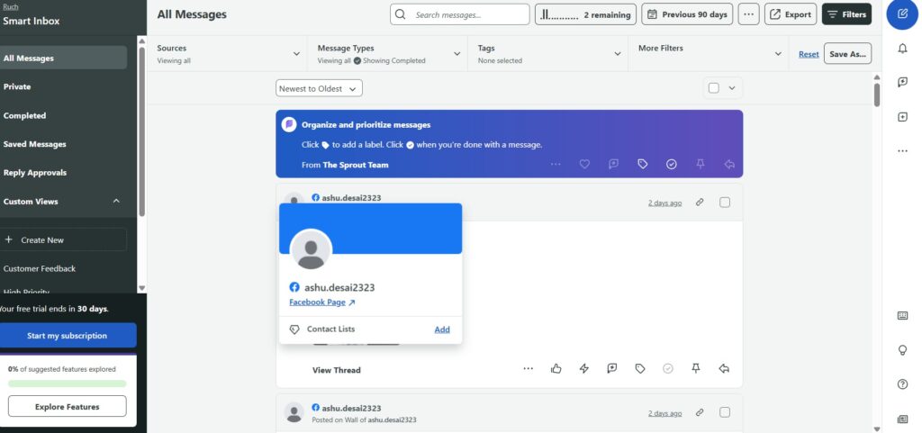The image size is (922, 433).
Task: Like the ashu.desai2323 message with thumbs up
Action: pos(556,368)
